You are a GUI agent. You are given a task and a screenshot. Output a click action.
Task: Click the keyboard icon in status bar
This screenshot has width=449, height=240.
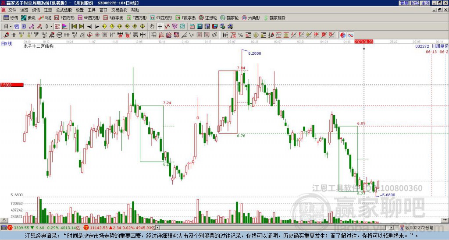(4, 228)
